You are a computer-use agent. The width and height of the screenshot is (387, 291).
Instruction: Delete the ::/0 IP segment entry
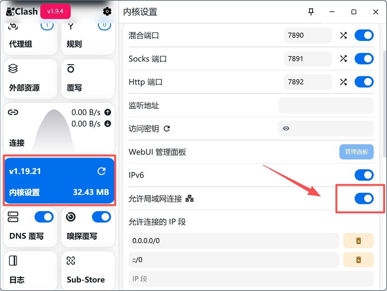point(358,260)
